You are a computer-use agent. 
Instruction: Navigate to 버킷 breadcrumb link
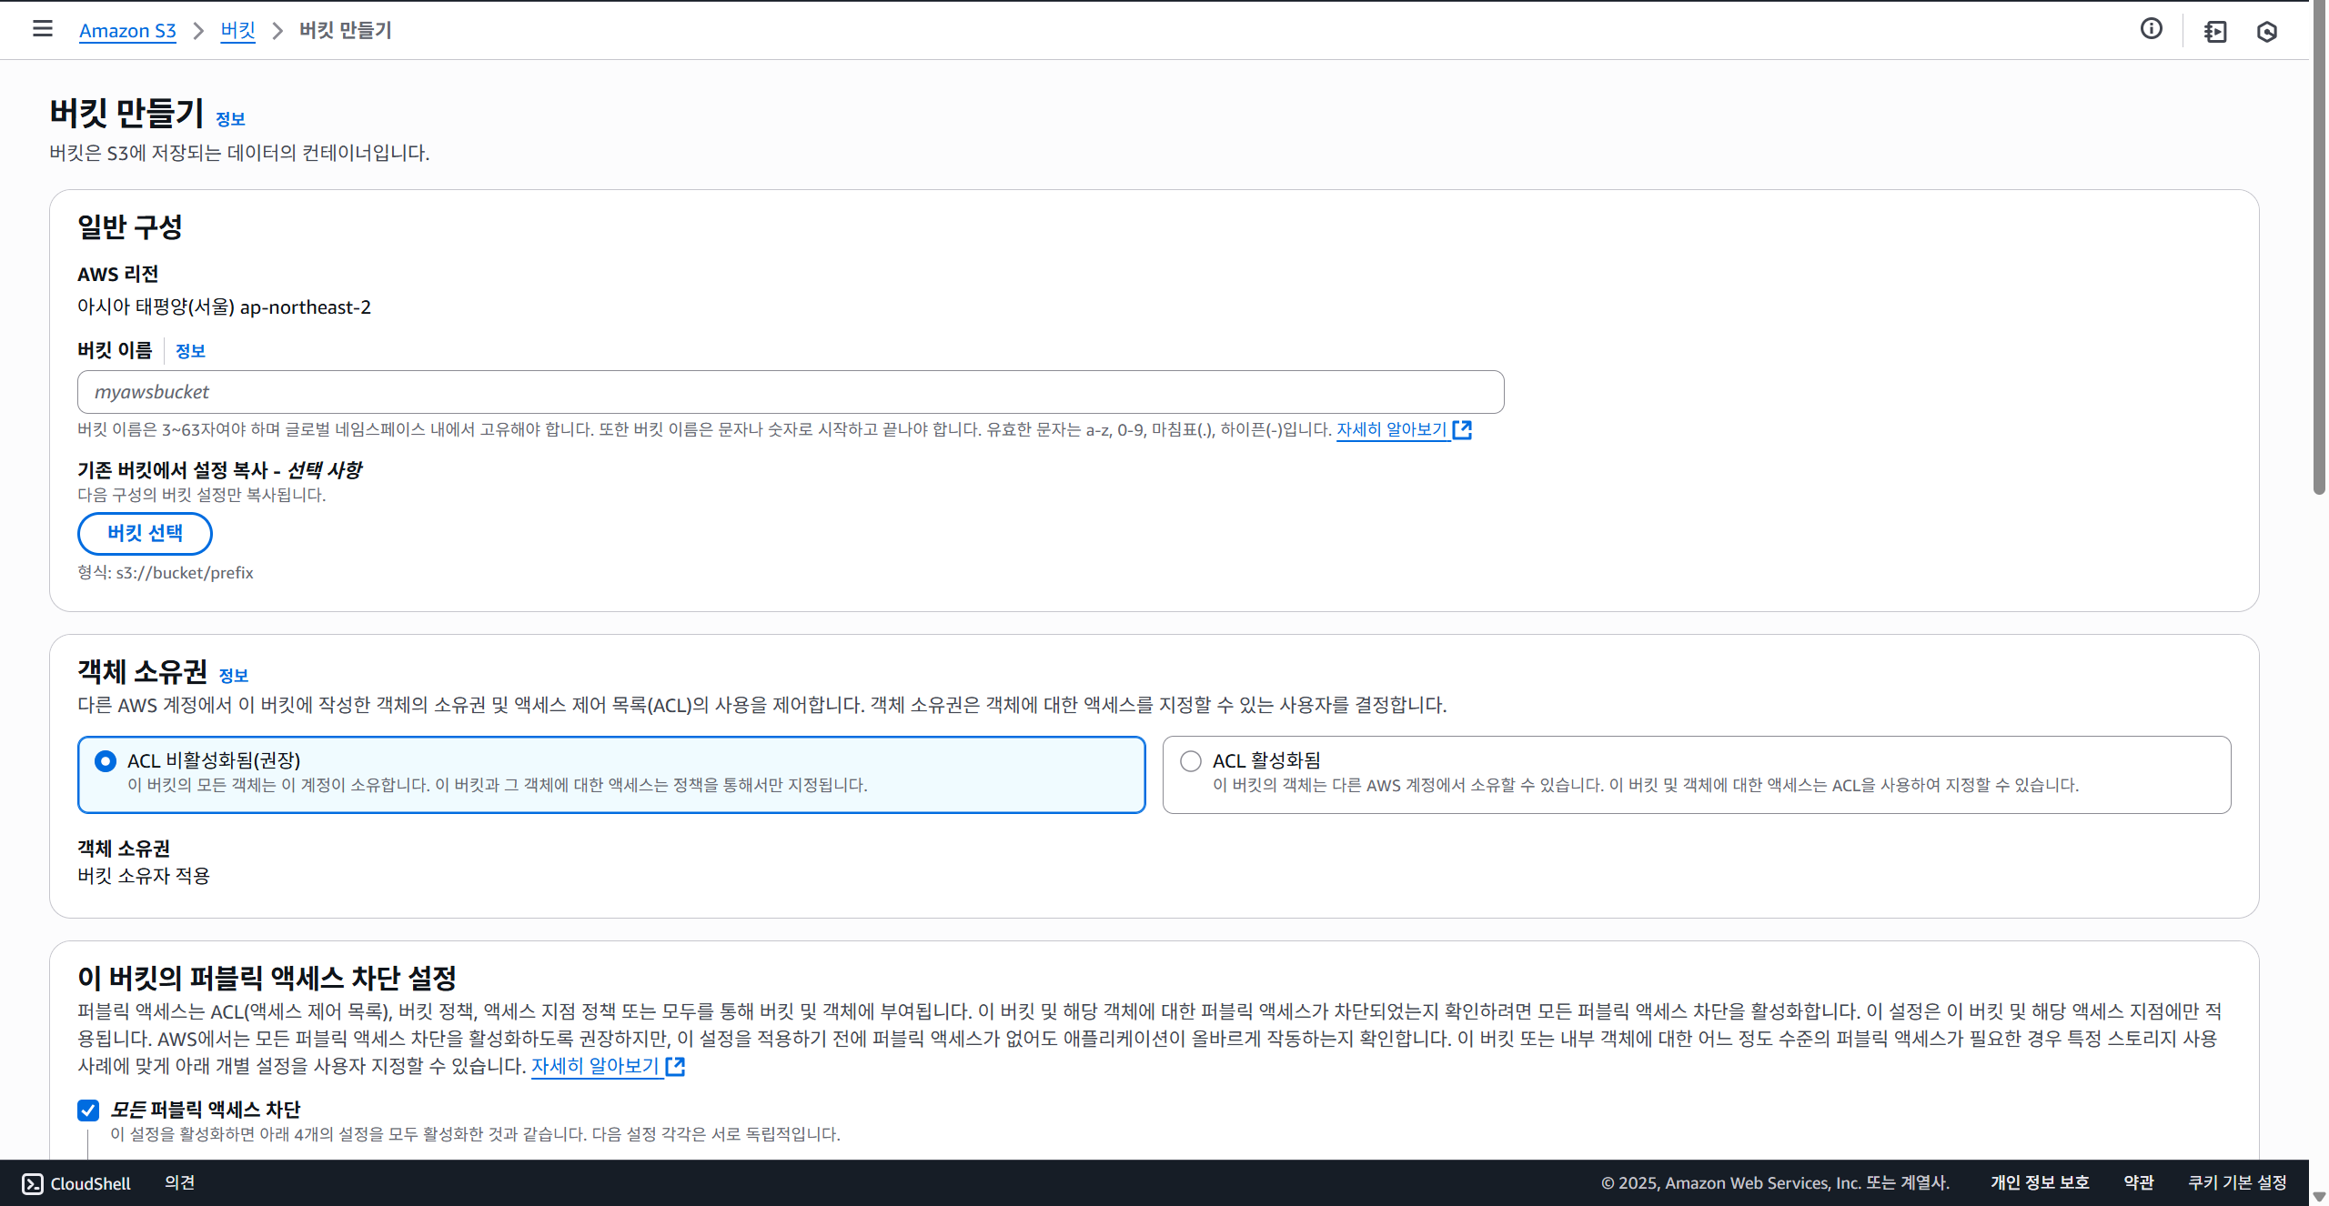pyautogui.click(x=237, y=31)
